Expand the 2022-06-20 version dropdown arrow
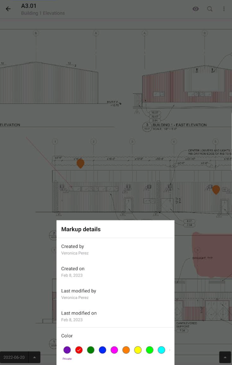Screen dimensions: 232x365 click(35, 357)
